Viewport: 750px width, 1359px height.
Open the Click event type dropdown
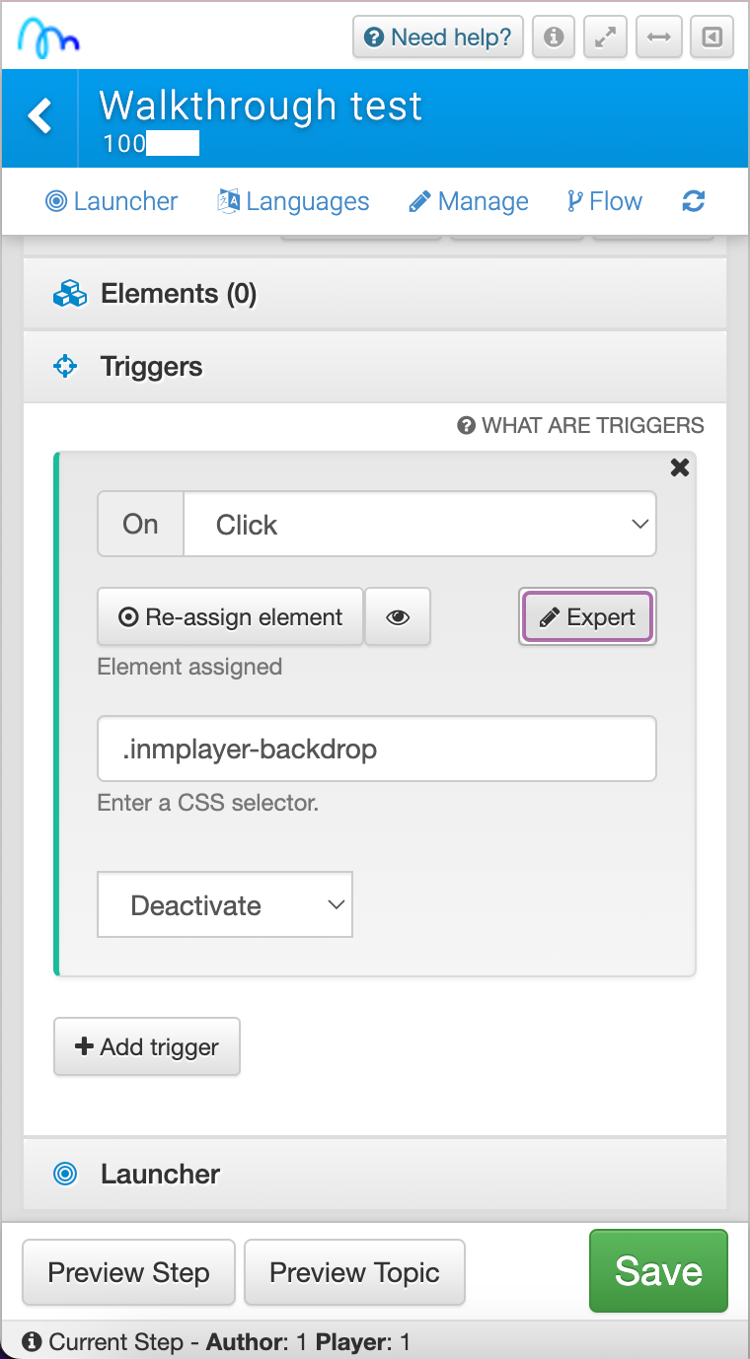point(419,525)
